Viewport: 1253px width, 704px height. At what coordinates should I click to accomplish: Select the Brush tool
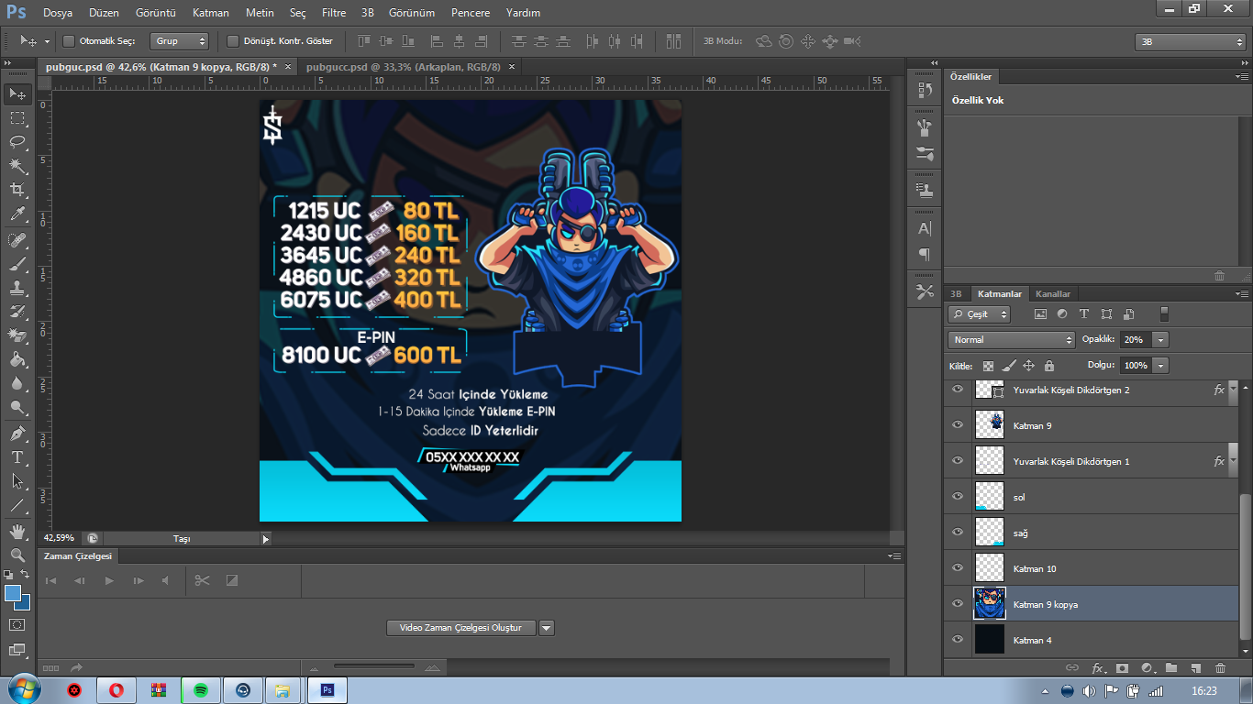coord(17,264)
